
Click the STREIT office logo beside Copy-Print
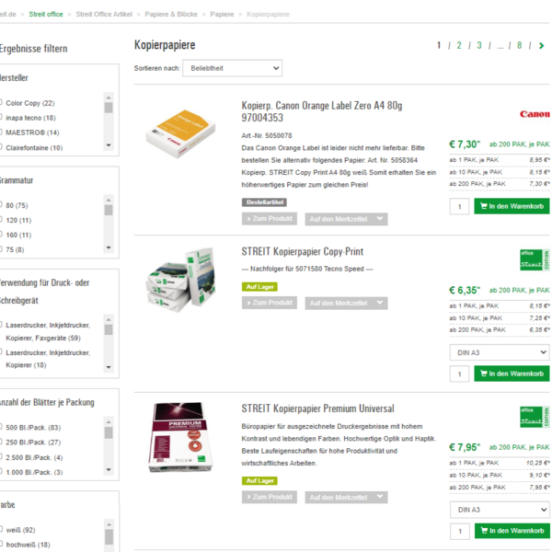[534, 260]
